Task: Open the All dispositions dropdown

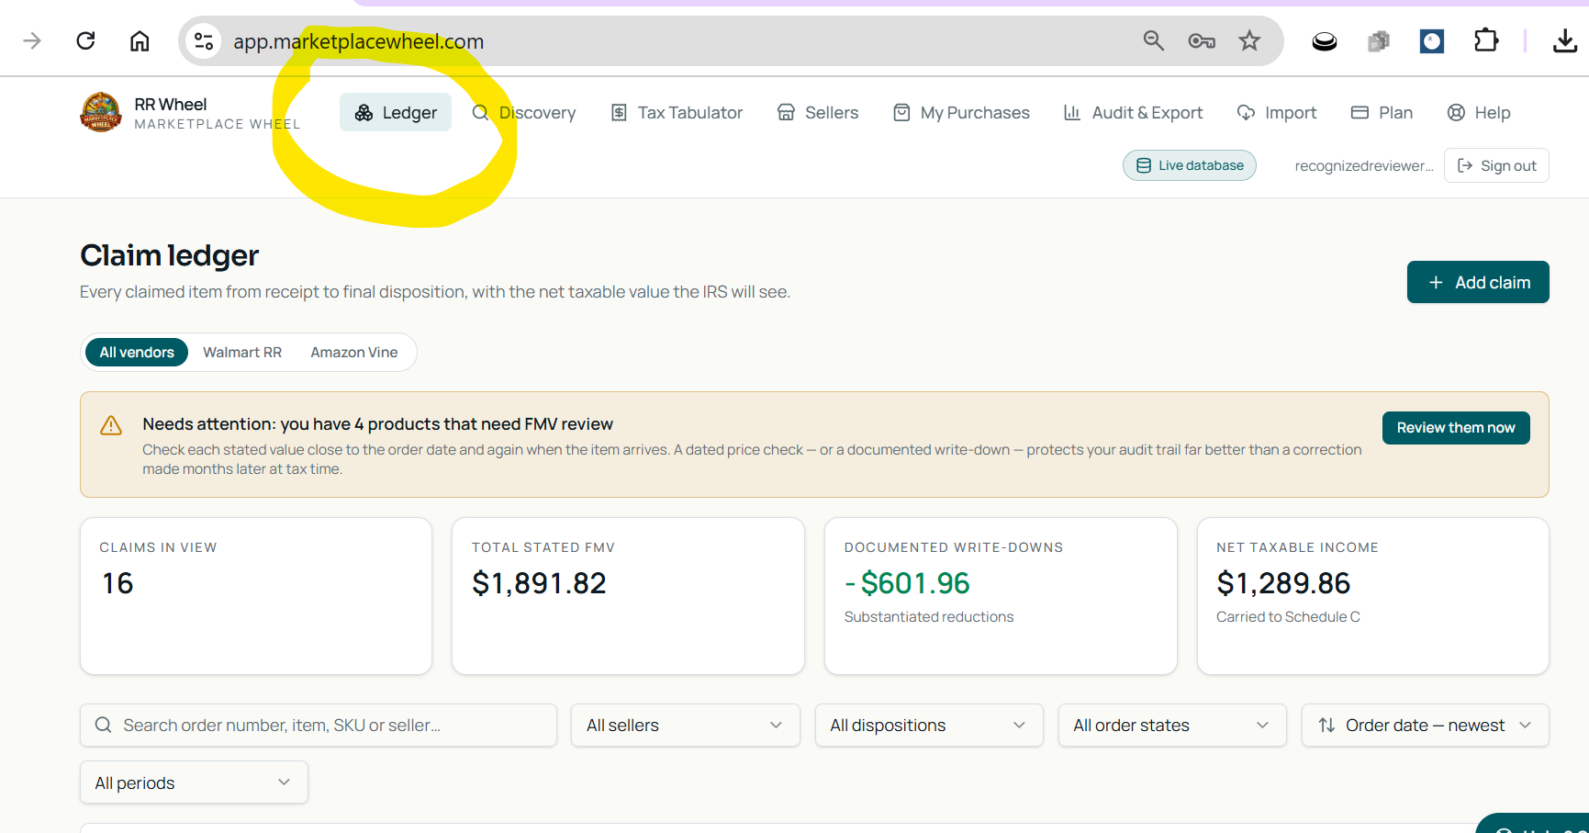Action: click(929, 726)
